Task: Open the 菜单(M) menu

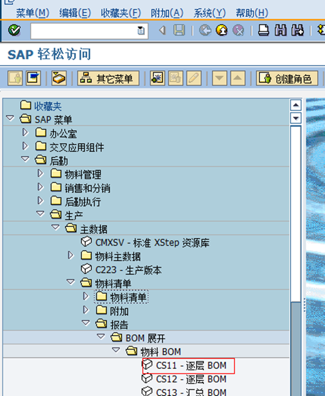Action: (32, 13)
